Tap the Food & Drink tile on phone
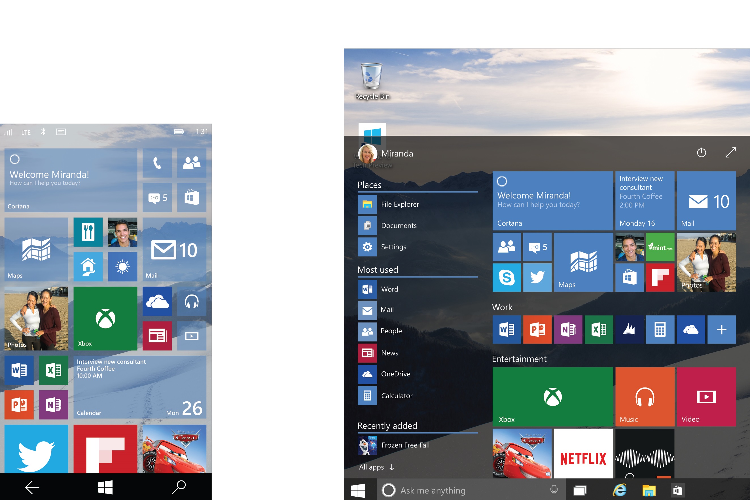750x500 pixels. pos(88,232)
